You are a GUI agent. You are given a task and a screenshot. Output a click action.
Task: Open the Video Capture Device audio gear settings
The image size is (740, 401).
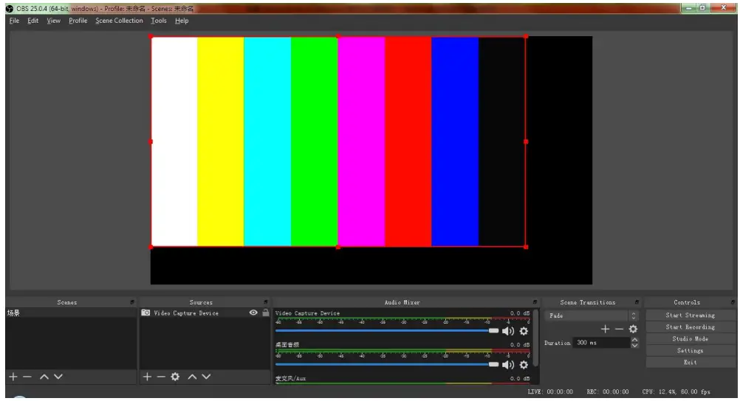pyautogui.click(x=524, y=331)
